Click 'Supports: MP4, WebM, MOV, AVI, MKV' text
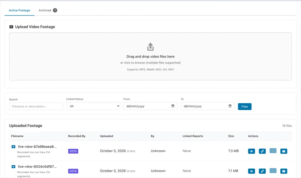The width and height of the screenshot is (301, 178). tap(150, 69)
